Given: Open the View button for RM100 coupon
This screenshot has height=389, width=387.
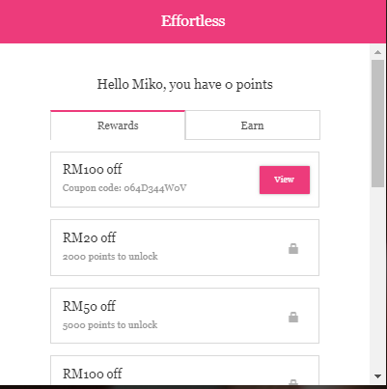Looking at the screenshot, I should tap(285, 180).
